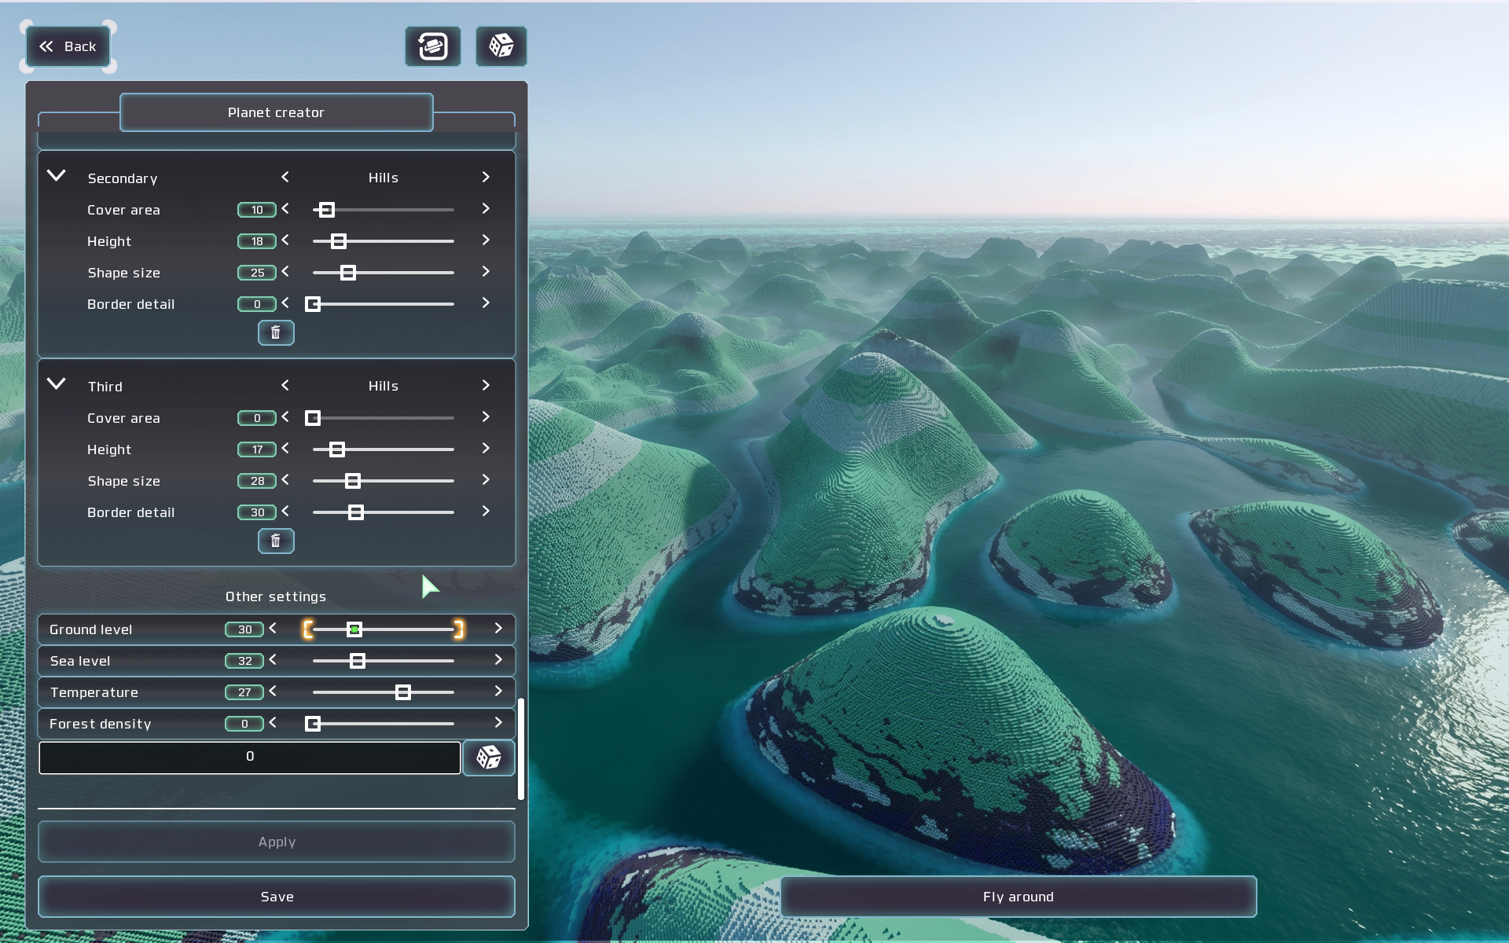Decrease Sea level value
Screen dimensions: 1509x943
[x=273, y=660]
